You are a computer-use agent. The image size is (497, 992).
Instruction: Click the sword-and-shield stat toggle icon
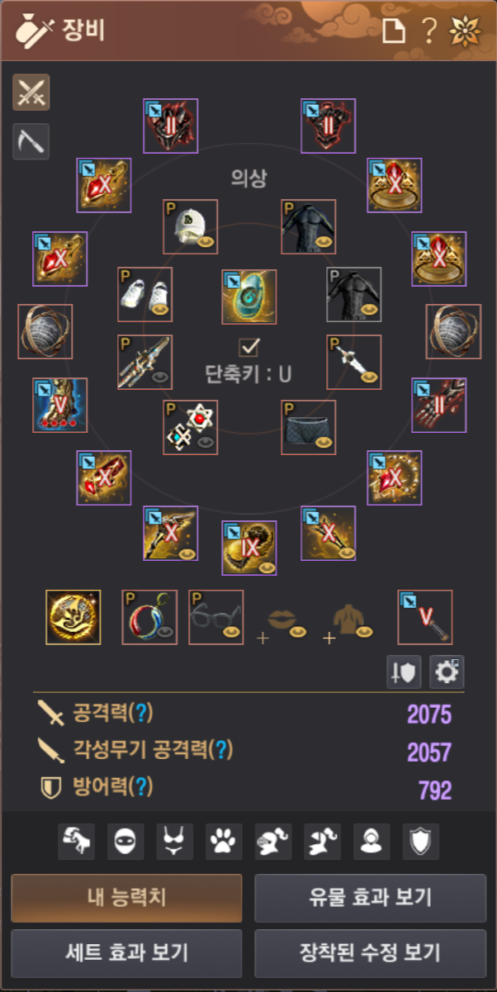coord(405,672)
